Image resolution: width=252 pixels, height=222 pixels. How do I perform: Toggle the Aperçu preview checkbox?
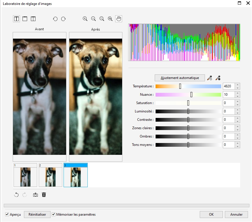tap(7, 215)
